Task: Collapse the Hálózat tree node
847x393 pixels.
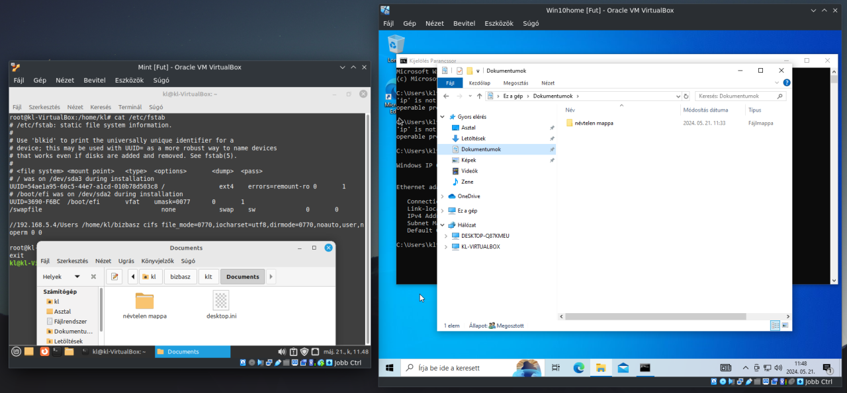Action: coord(443,225)
